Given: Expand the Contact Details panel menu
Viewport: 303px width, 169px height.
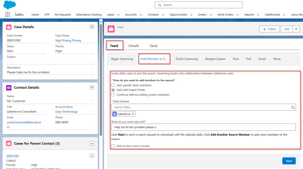Looking at the screenshot, I should [x=92, y=87].
